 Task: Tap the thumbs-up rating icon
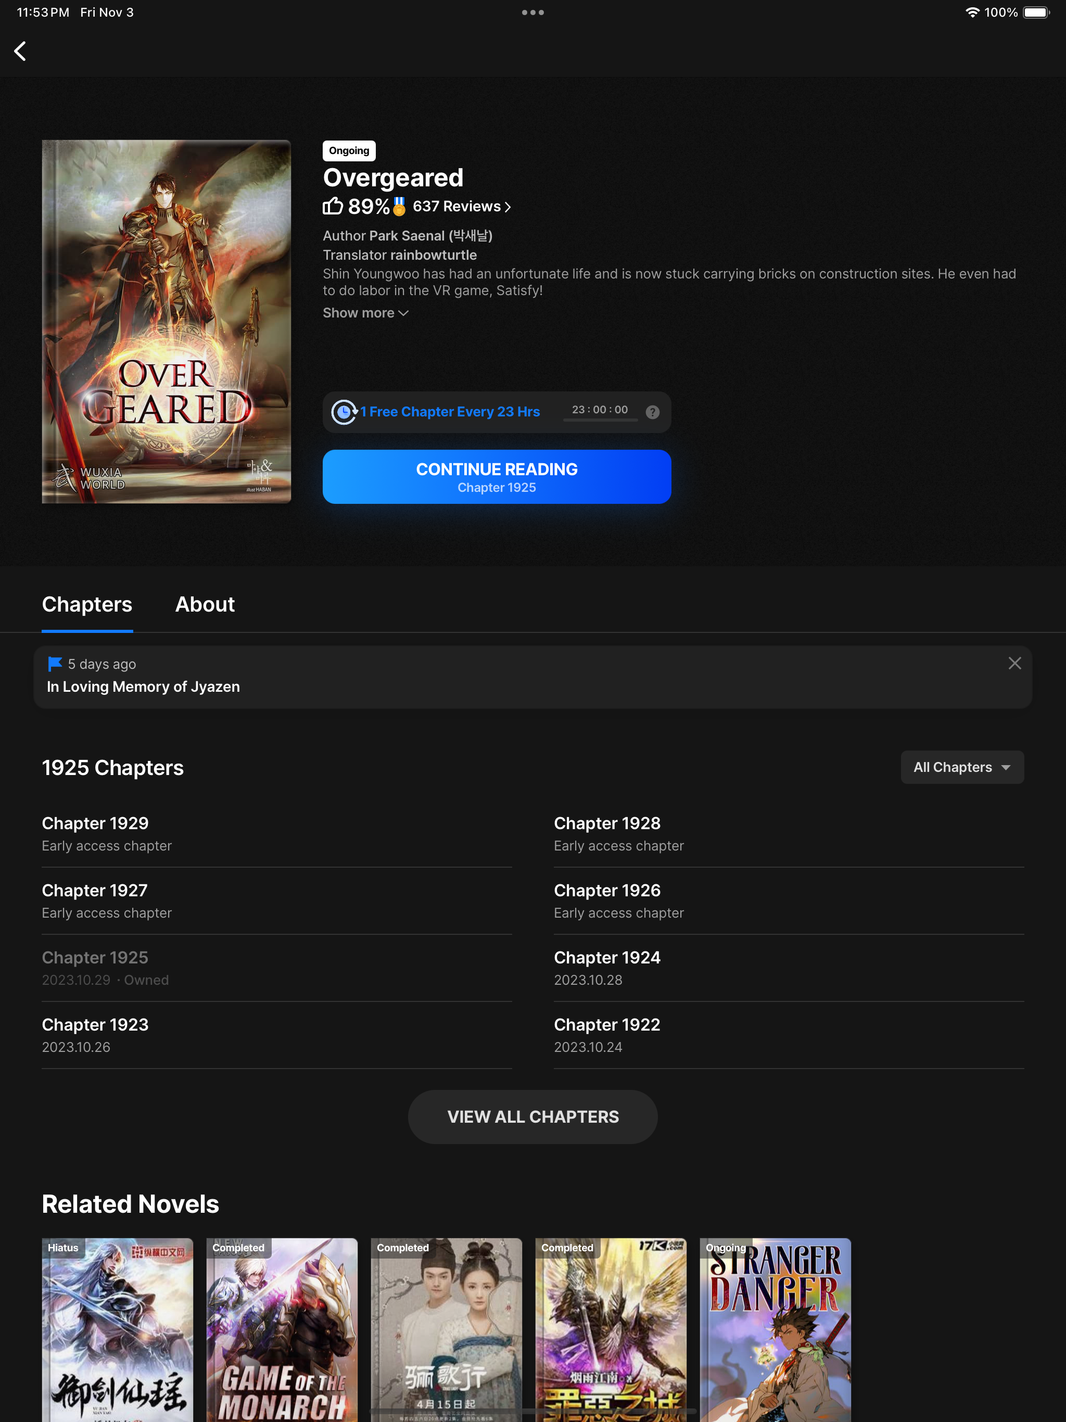333,206
